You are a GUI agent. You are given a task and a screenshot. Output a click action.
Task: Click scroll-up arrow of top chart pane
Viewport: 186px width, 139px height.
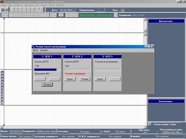click(x=145, y=19)
